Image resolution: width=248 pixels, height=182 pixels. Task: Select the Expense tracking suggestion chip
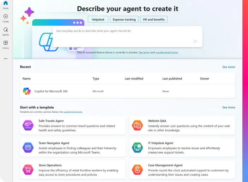[124, 19]
